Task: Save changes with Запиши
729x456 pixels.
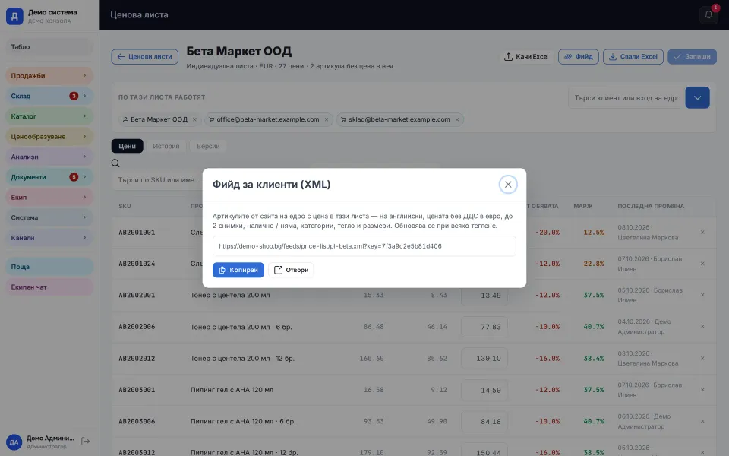Action: 692,57
